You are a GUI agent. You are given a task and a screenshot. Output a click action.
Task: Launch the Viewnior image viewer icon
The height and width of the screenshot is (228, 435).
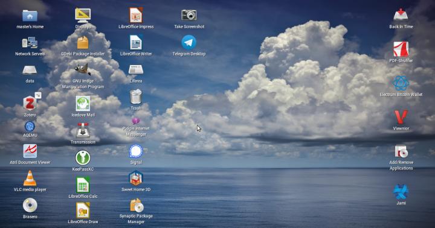click(401, 117)
